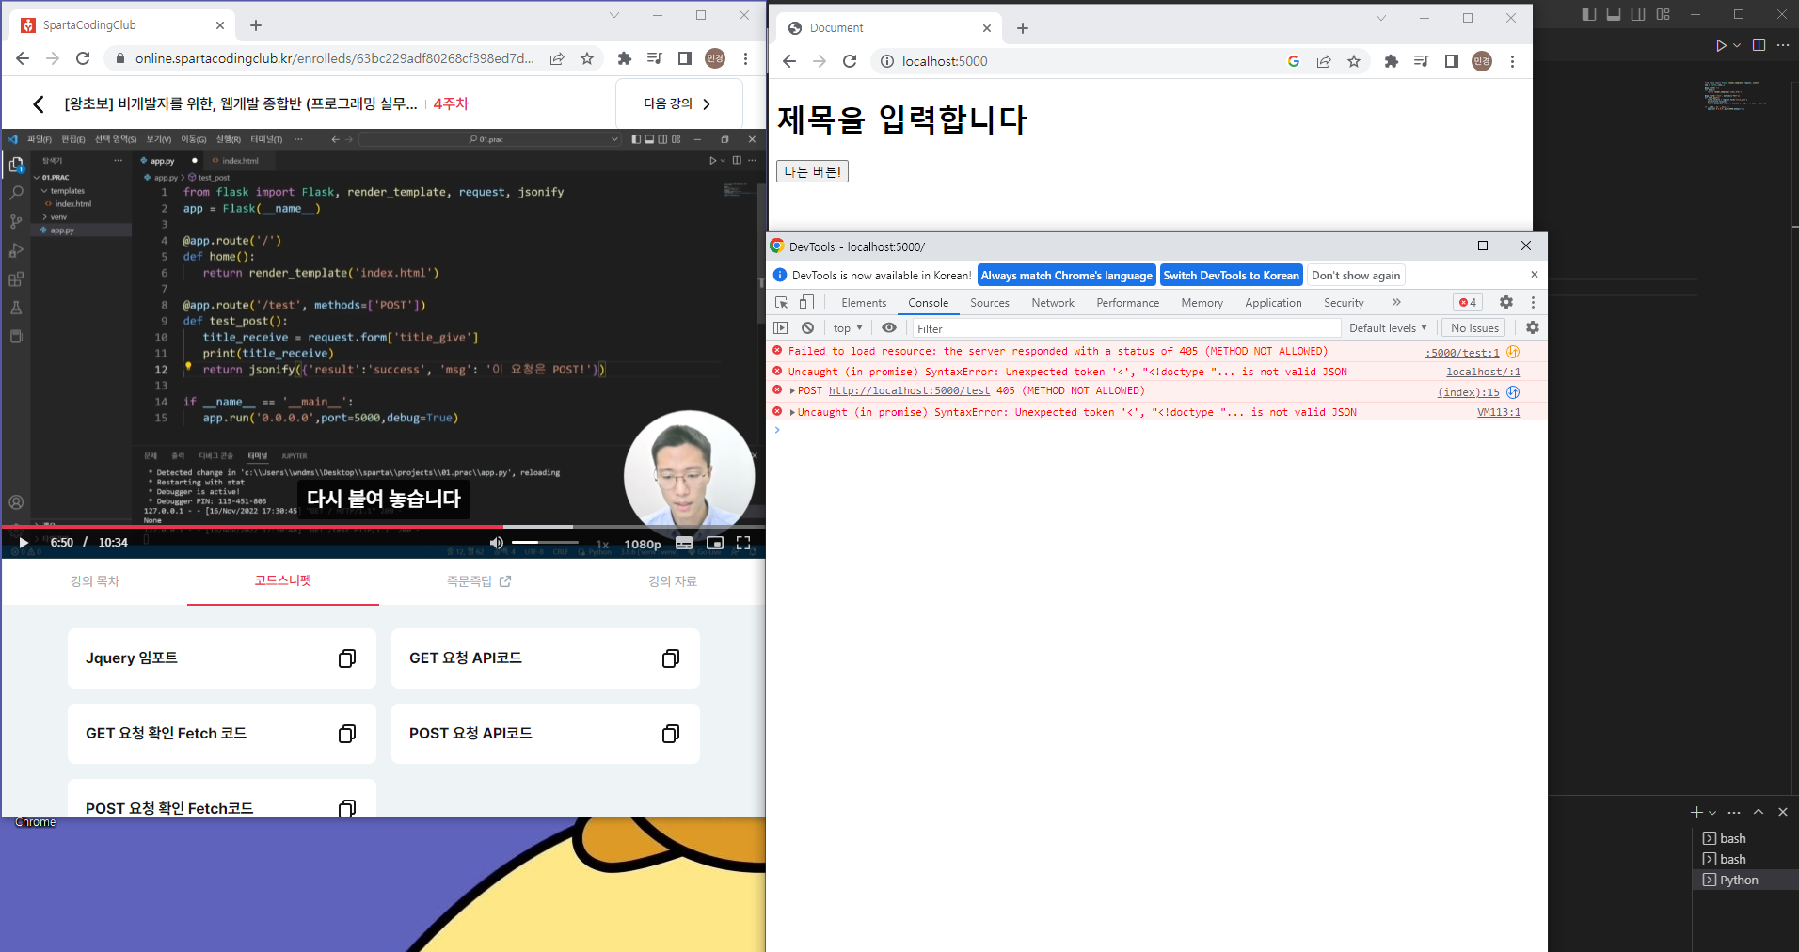The width and height of the screenshot is (1799, 952).
Task: Select the 강의 자료 tab
Action: tap(673, 581)
